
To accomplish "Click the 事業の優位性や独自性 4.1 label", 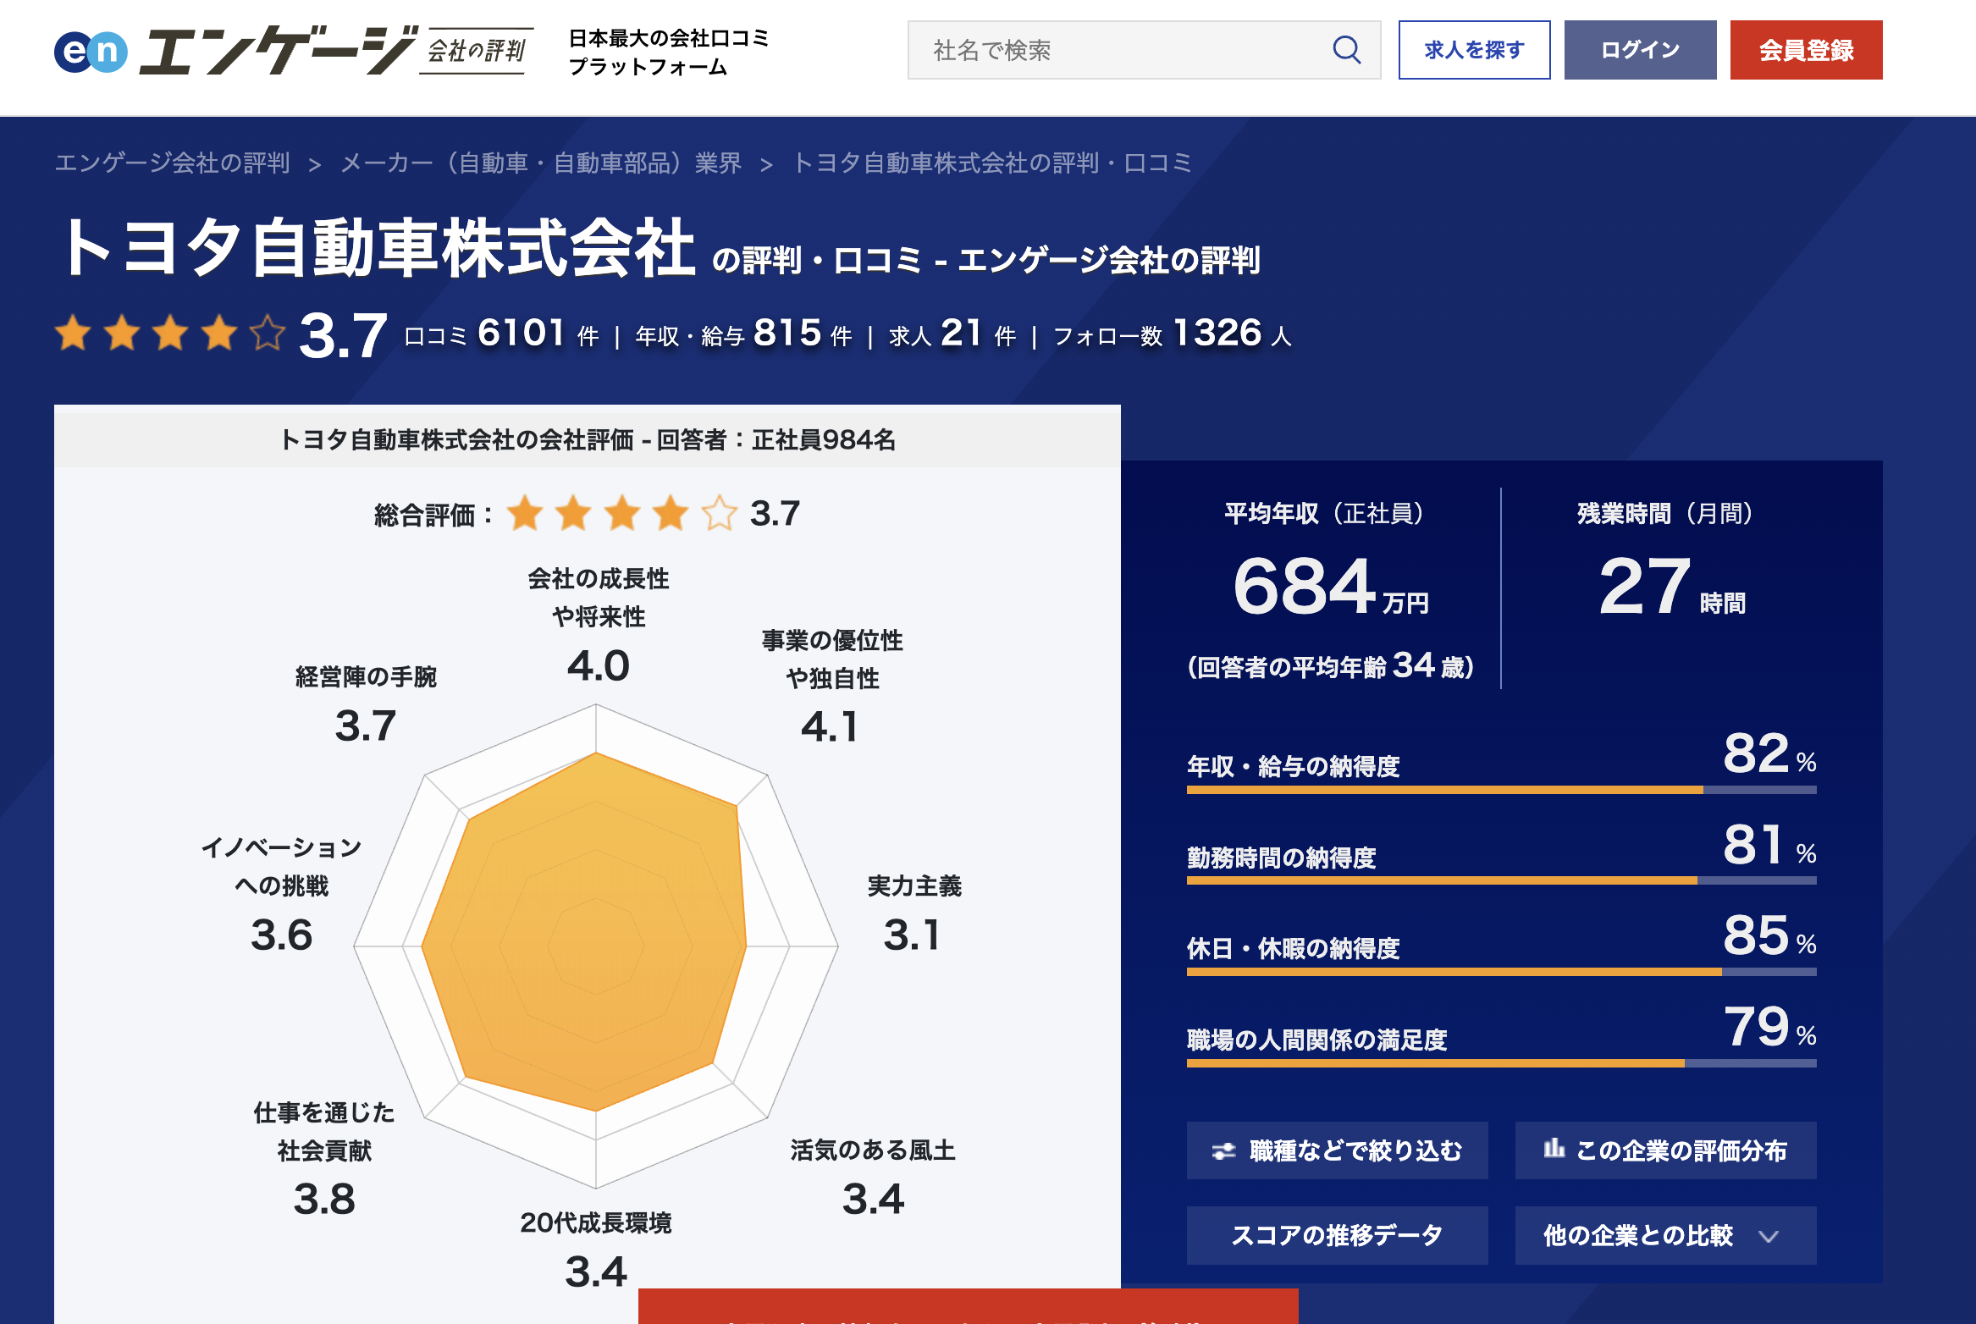I will (832, 687).
